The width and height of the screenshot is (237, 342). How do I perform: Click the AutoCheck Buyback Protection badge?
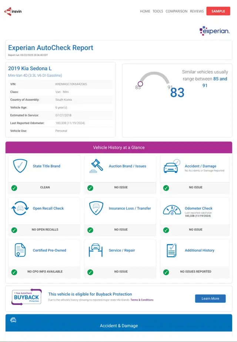(x=26, y=297)
